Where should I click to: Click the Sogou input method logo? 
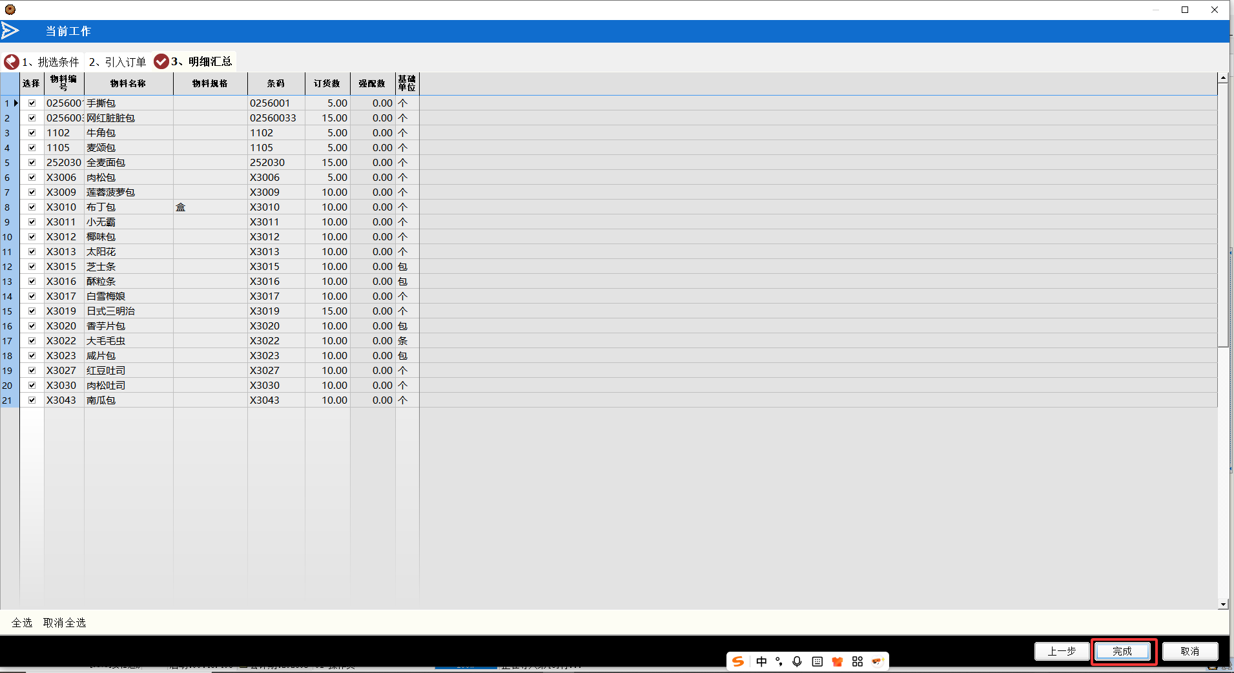pyautogui.click(x=738, y=661)
